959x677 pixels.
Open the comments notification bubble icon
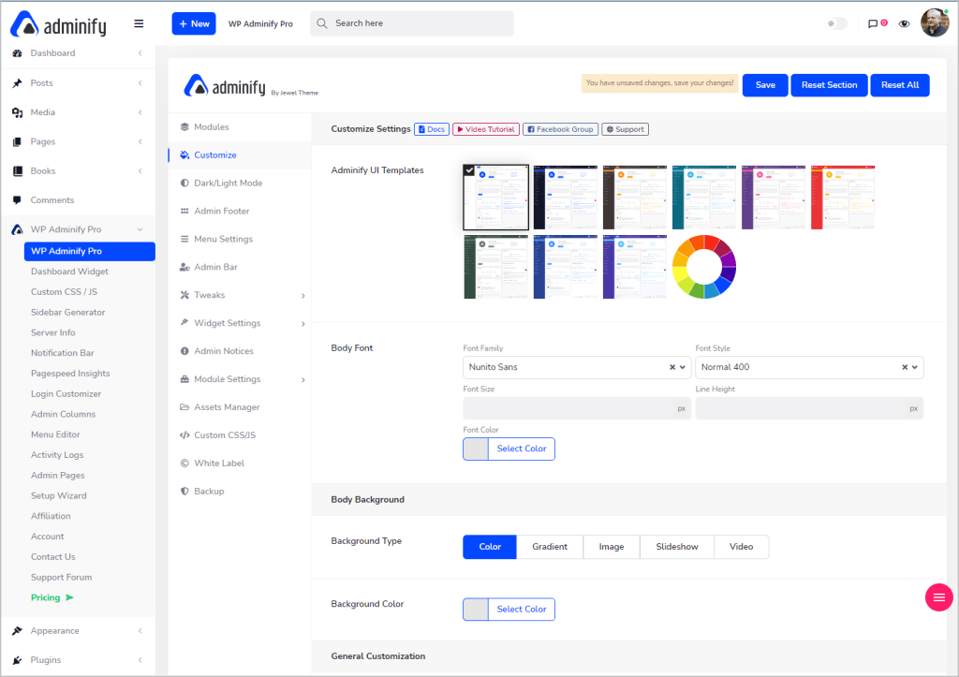pyautogui.click(x=873, y=23)
